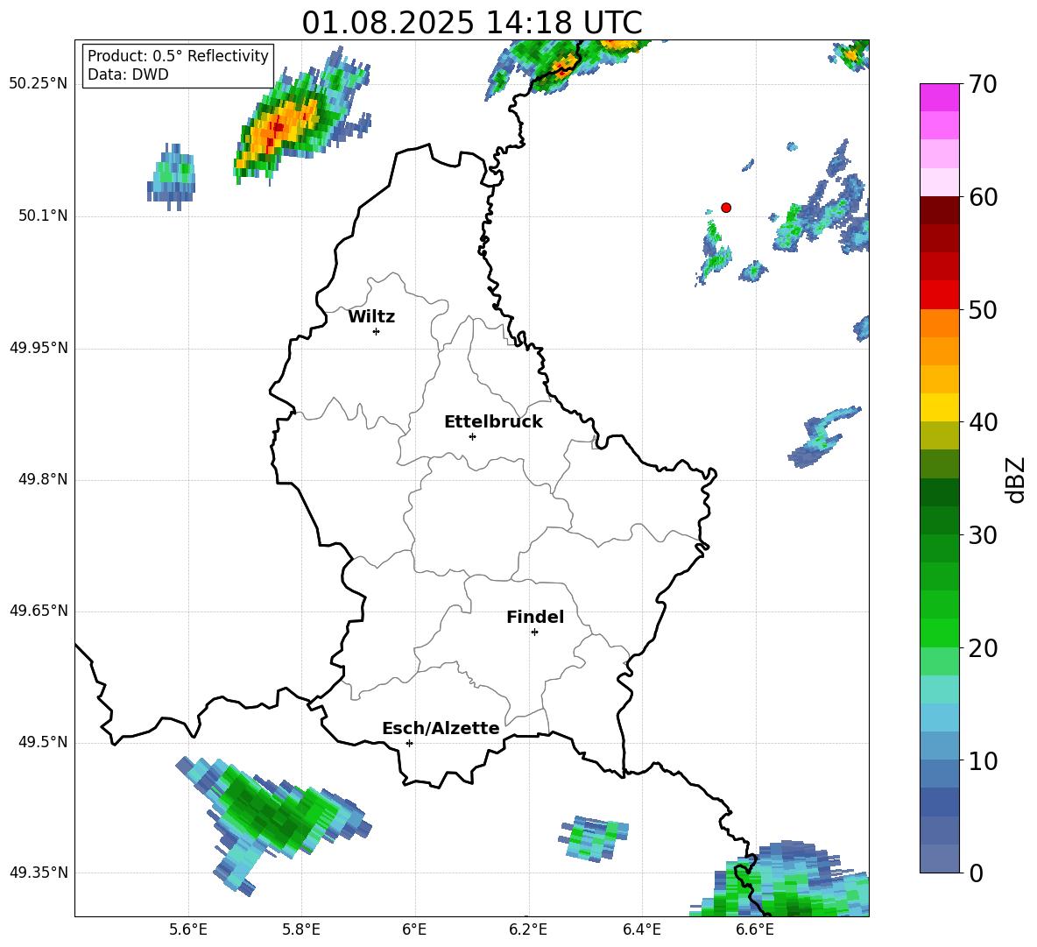Viewport: 1037px width, 947px height.
Task: Click the Esch/Alzette city label
Action: pyautogui.click(x=441, y=728)
